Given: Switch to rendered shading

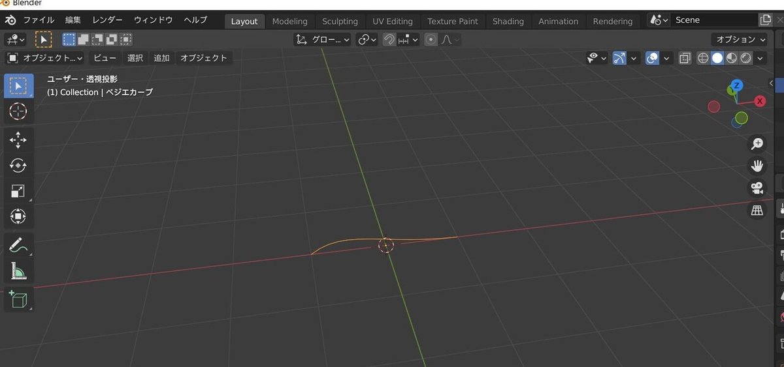Looking at the screenshot, I should point(746,58).
